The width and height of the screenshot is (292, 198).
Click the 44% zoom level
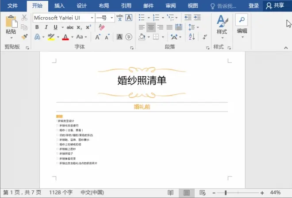275,193
